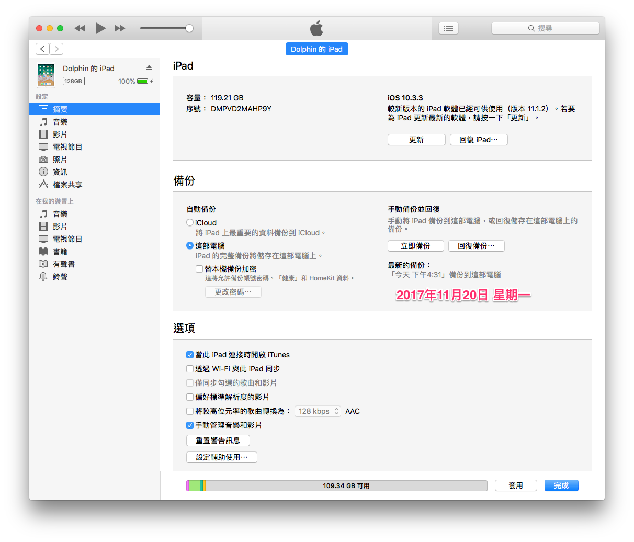Image resolution: width=634 pixels, height=542 pixels.
Task: Select the iCloud backup radio button
Action: (190, 223)
